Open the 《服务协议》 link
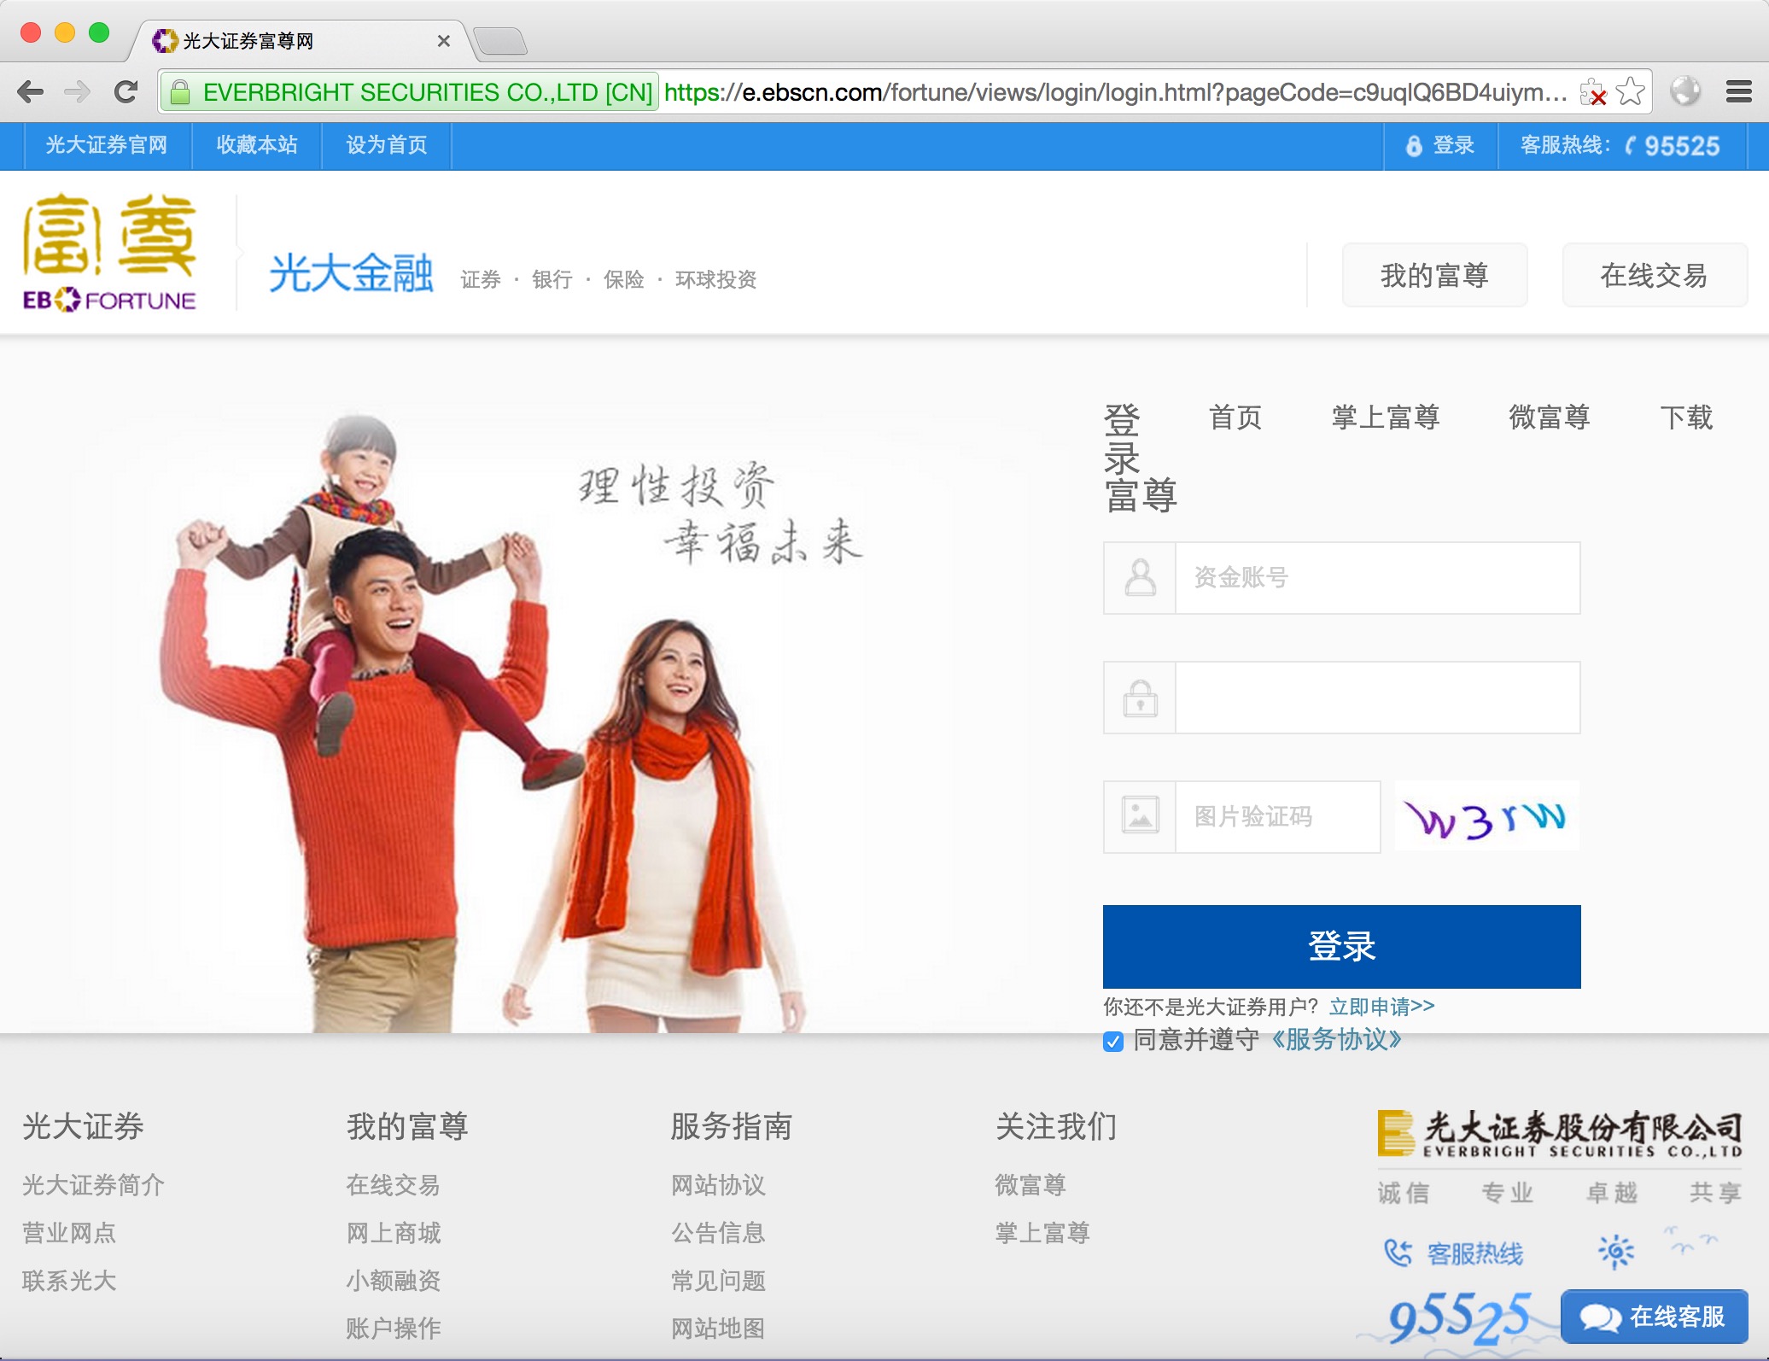 [1337, 1040]
